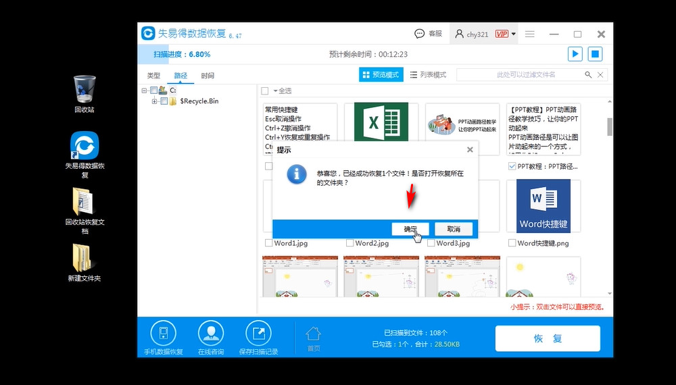Check the Word快捷键.png checkbox
676x385 pixels.
[x=512, y=243]
